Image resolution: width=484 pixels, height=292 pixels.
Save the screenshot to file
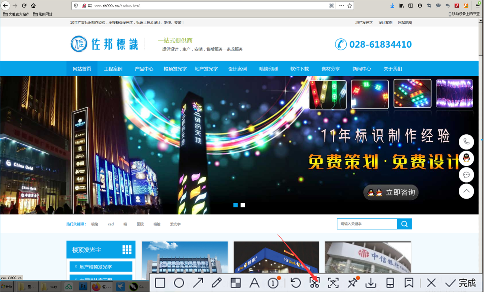[x=371, y=283]
